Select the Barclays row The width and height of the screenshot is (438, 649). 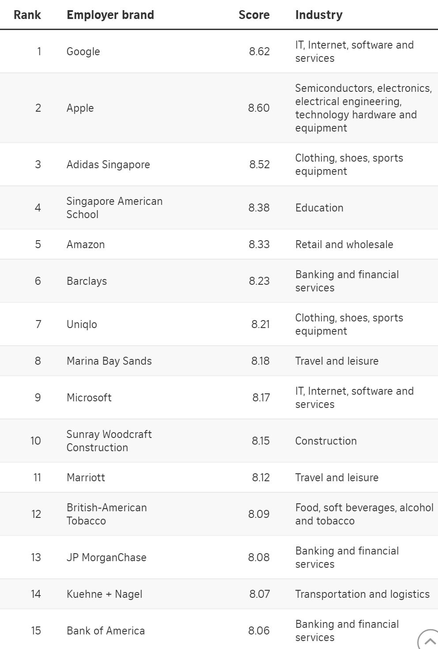click(x=87, y=281)
